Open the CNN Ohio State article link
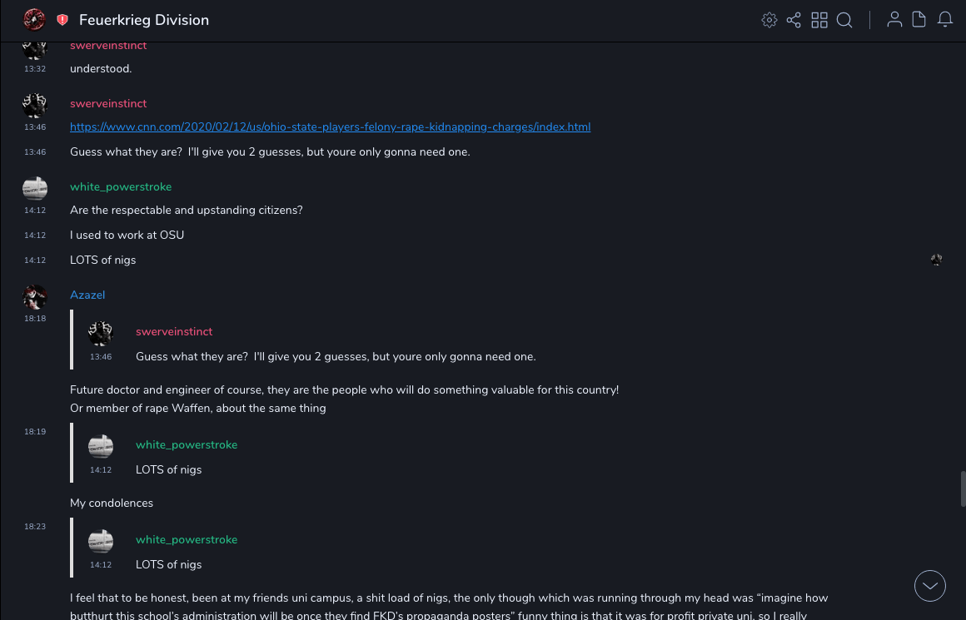 [330, 127]
